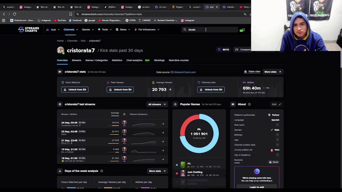342x192 pixels.
Task: Reload the page with the refresh icon
Action: [x=14, y=14]
